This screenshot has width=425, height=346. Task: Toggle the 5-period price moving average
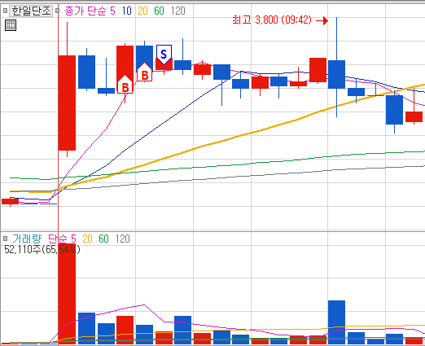[x=112, y=11]
